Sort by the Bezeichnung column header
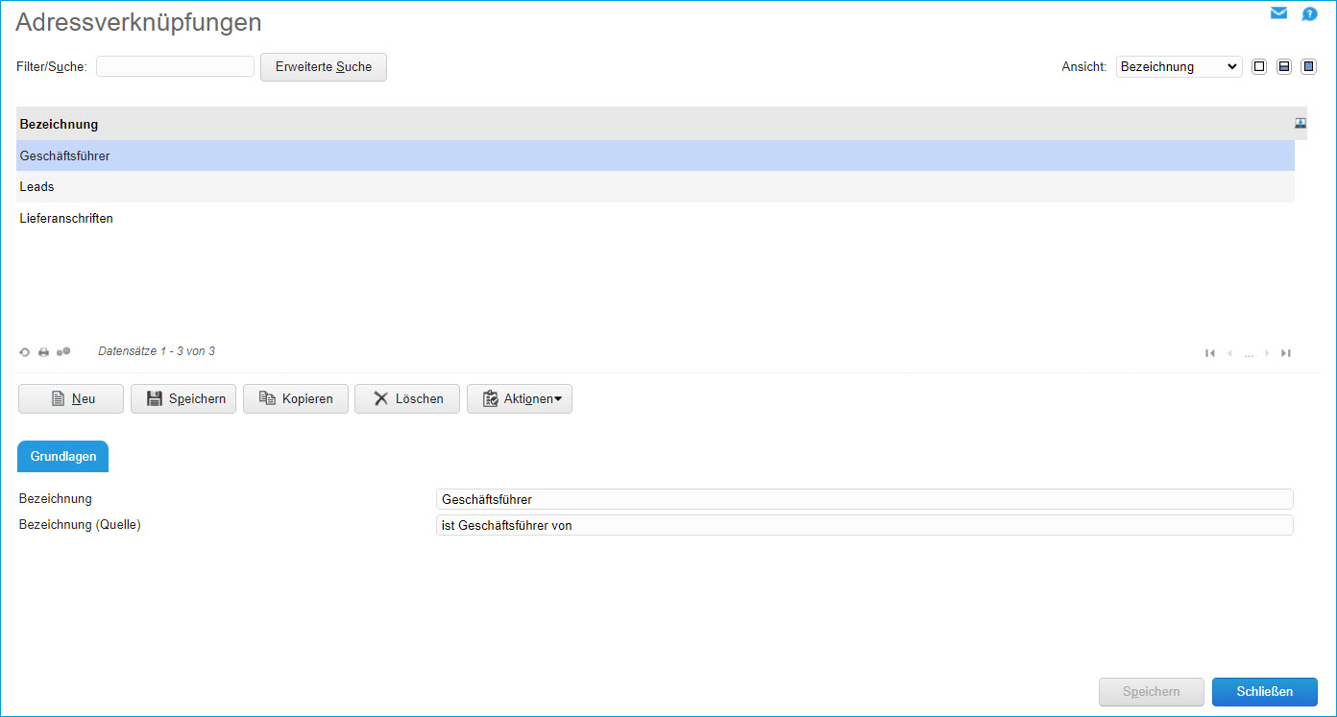 coord(59,124)
